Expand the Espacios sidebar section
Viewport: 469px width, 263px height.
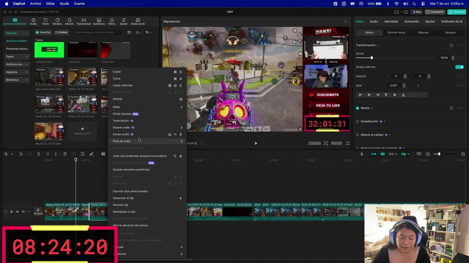point(26,72)
